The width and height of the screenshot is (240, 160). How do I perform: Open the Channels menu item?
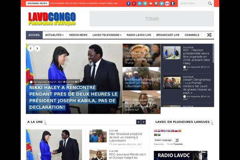point(192,35)
